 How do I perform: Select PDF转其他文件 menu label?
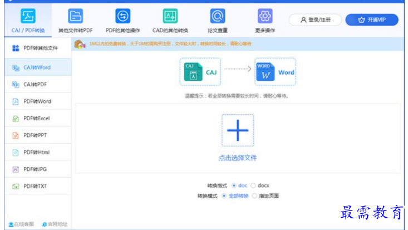(41, 48)
